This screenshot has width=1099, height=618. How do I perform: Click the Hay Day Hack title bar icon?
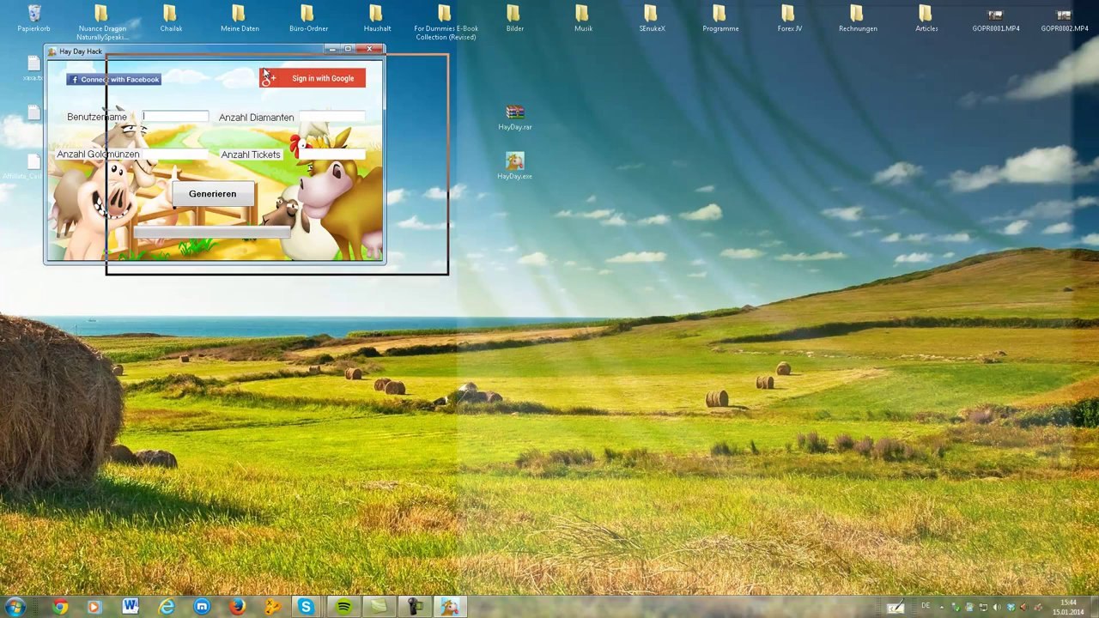[52, 51]
